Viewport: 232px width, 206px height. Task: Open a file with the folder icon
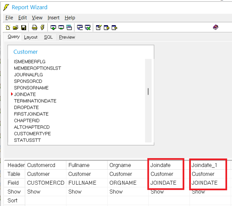[15, 27]
